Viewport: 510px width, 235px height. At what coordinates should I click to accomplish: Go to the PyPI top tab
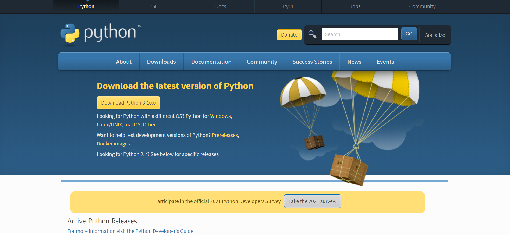(x=288, y=6)
